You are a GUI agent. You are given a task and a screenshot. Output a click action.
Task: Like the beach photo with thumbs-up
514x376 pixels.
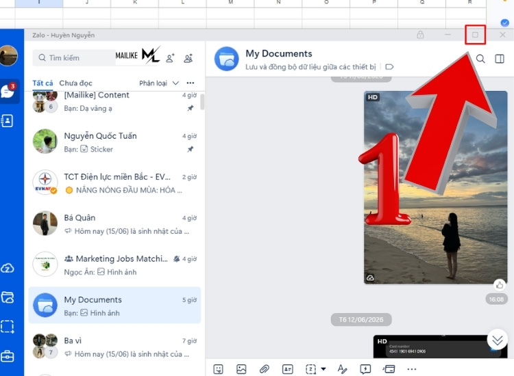pyautogui.click(x=500, y=286)
